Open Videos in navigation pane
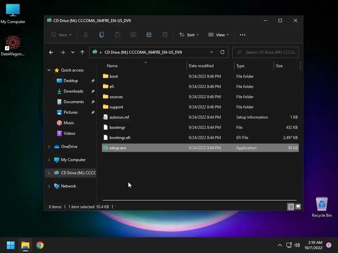338x253 pixels. [x=69, y=133]
